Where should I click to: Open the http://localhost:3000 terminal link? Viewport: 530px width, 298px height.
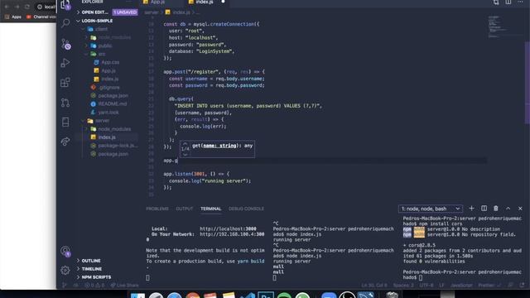point(228,228)
